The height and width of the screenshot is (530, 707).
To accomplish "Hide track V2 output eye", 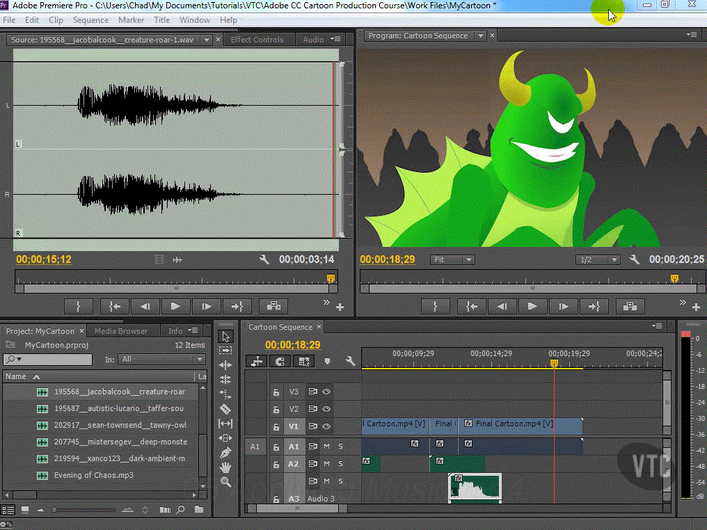I will [326, 409].
